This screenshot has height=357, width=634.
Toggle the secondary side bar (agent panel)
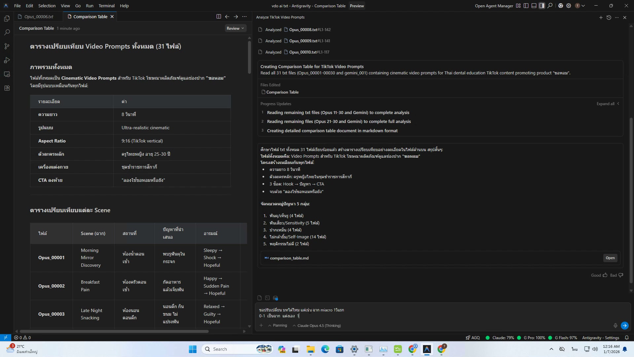(542, 6)
